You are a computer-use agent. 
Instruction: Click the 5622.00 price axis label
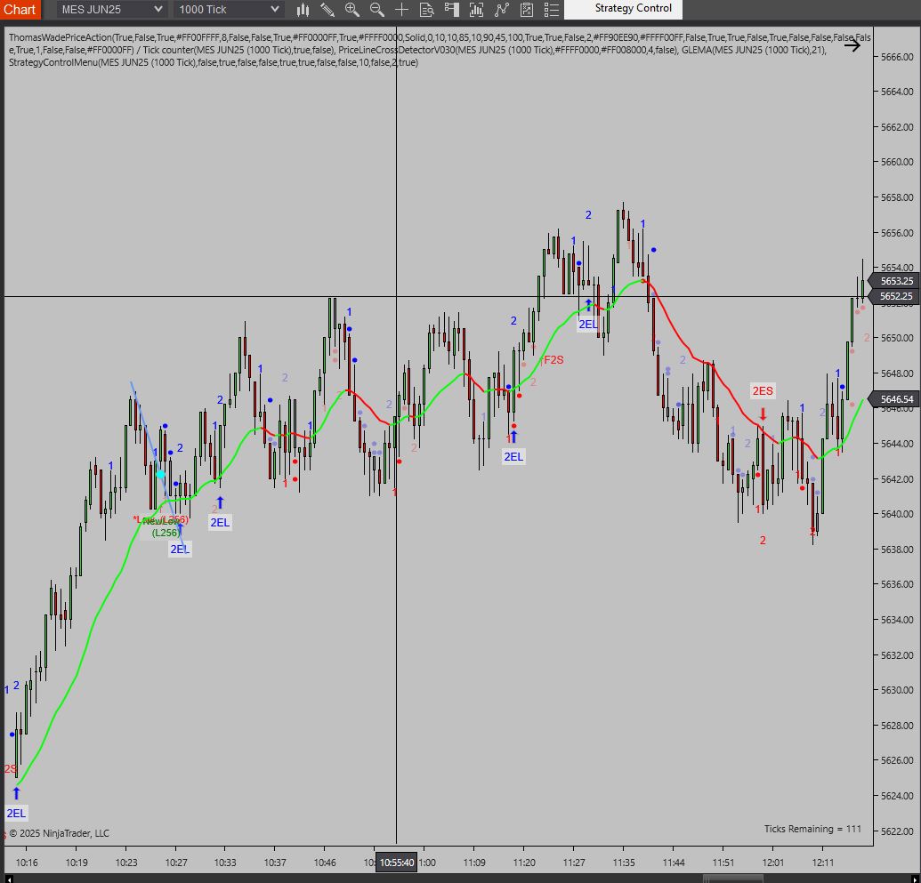897,831
